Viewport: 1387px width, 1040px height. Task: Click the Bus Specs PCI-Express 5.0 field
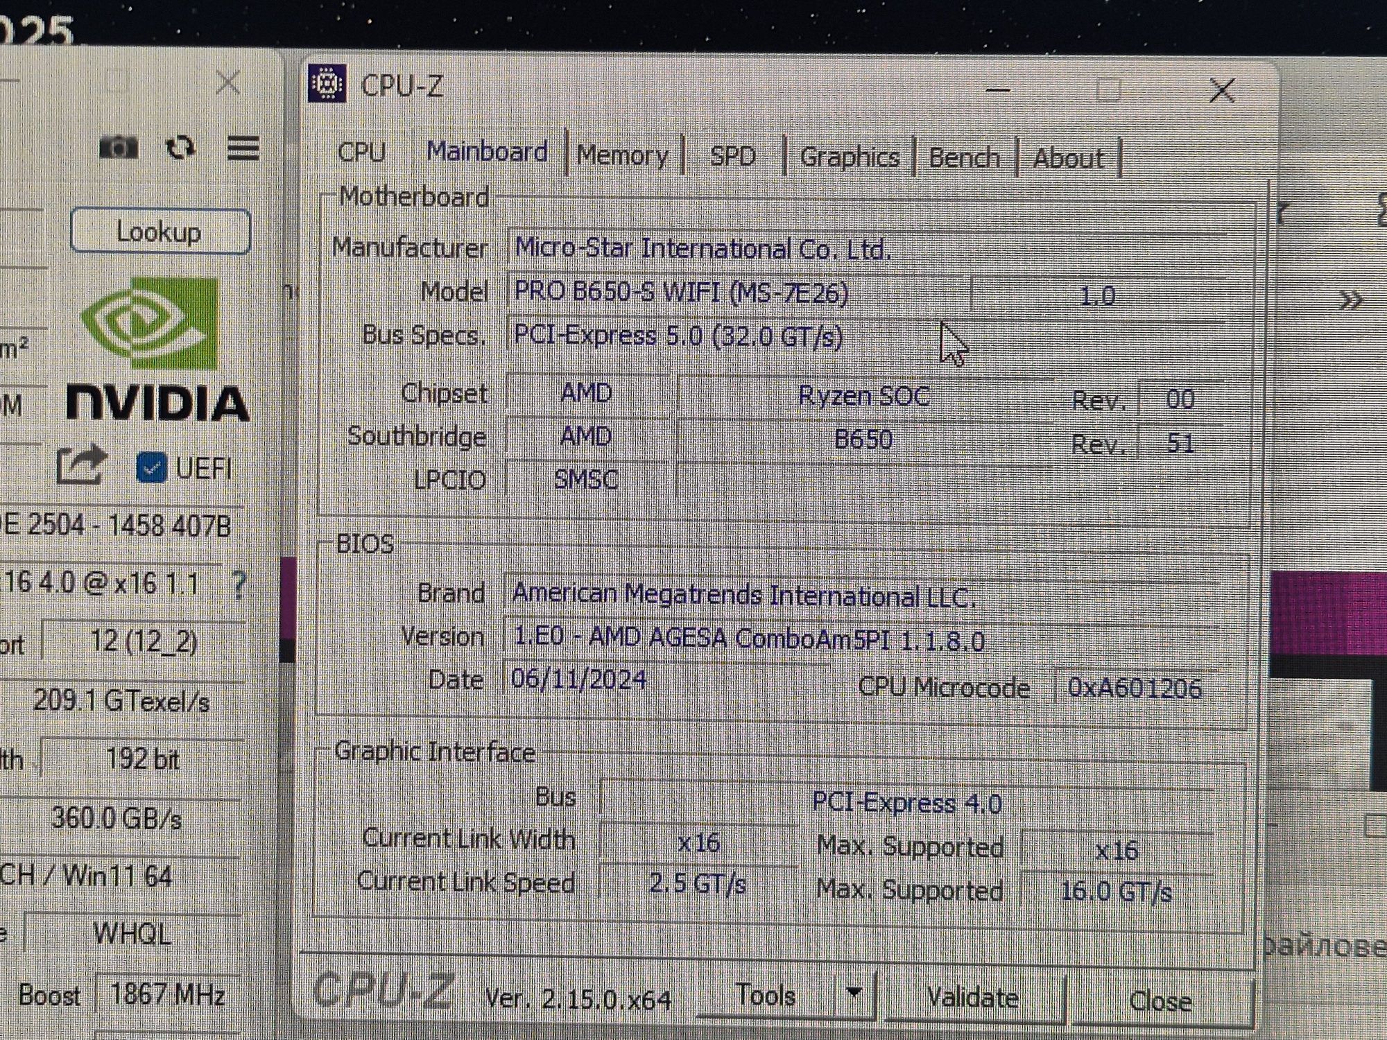pos(867,336)
